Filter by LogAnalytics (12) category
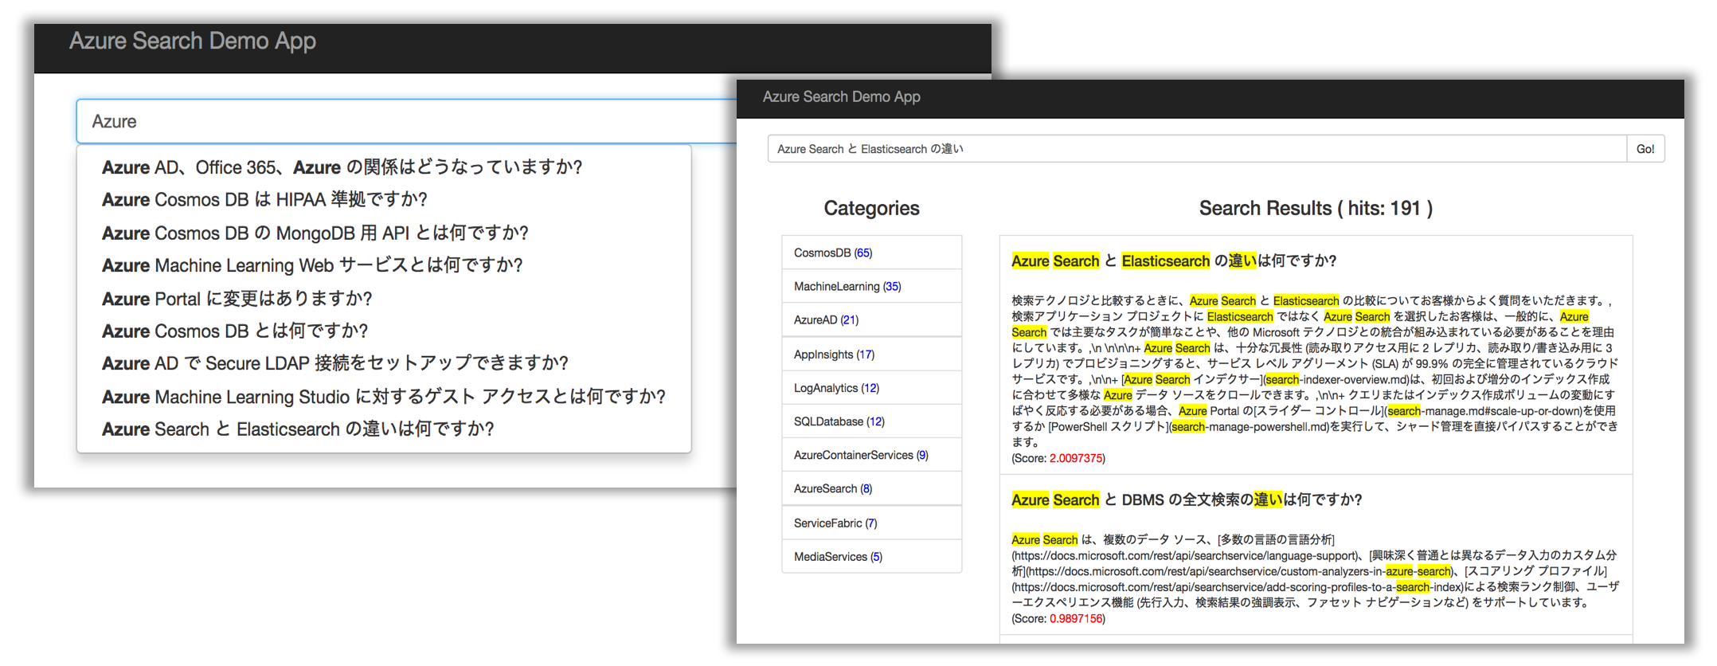The height and width of the screenshot is (666, 1717). pos(872,387)
